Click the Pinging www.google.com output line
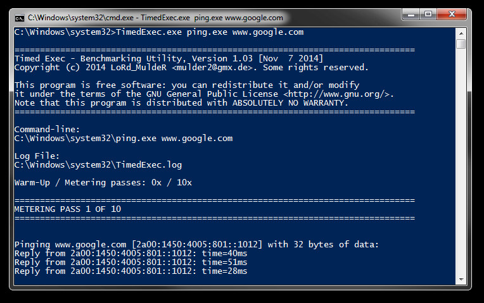This screenshot has height=303, width=484. tap(196, 244)
